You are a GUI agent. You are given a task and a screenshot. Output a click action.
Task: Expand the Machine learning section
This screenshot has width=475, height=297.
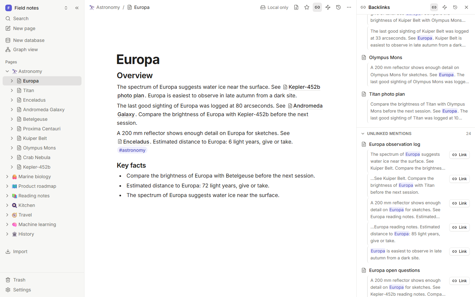click(x=7, y=224)
